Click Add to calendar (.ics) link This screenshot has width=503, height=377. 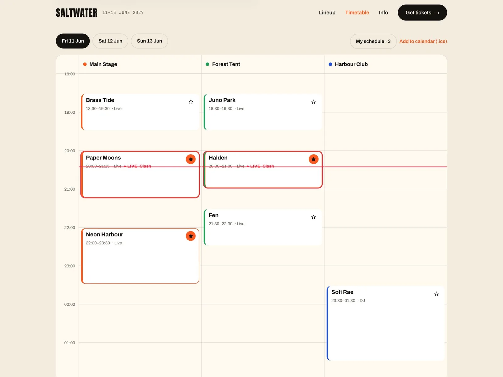coord(423,41)
